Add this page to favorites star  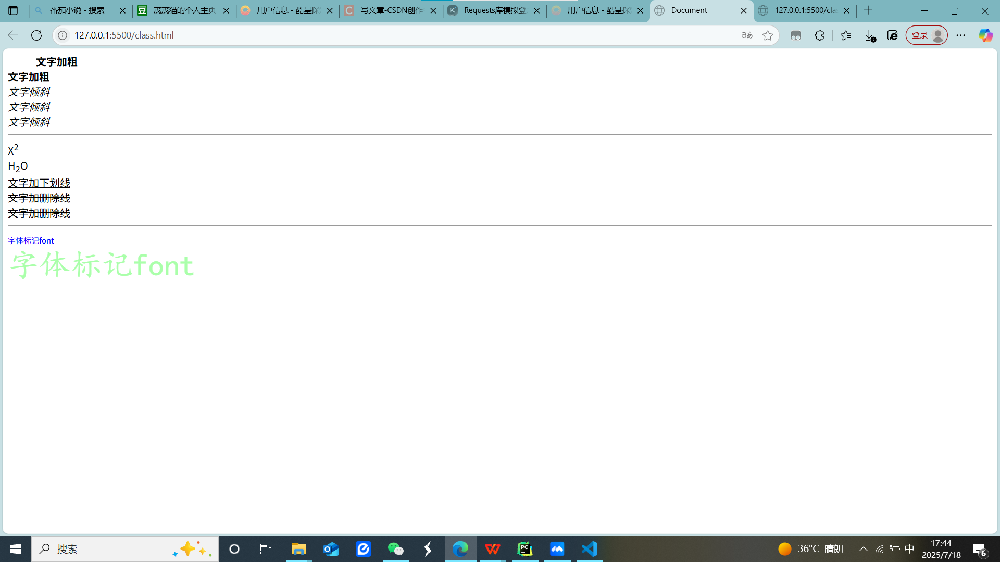pyautogui.click(x=768, y=35)
